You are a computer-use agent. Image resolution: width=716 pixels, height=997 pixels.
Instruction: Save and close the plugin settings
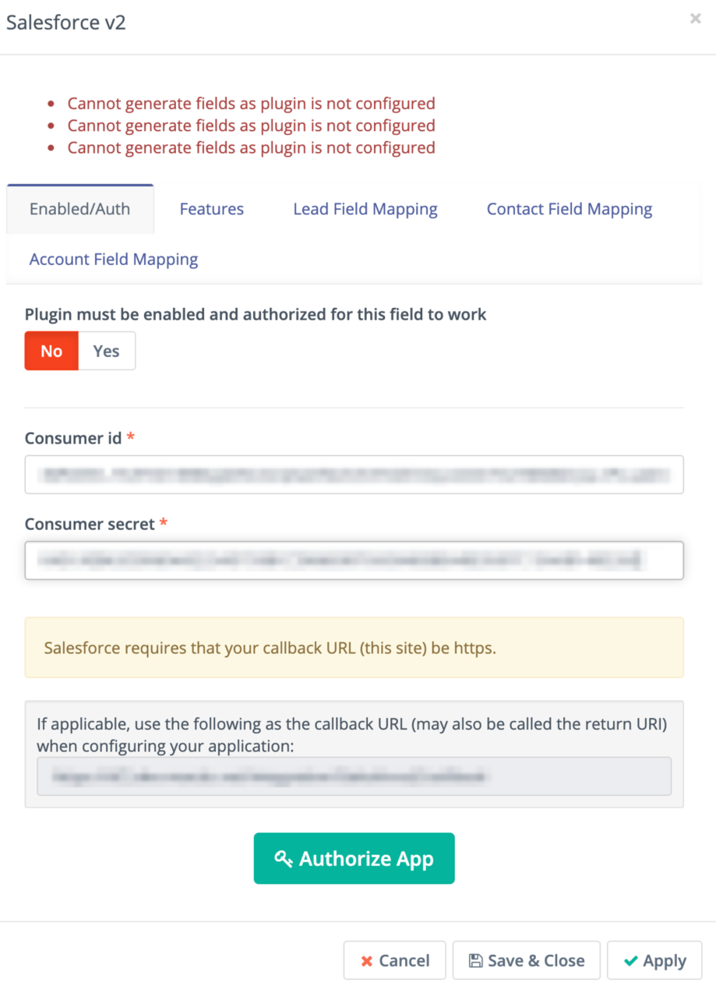[526, 960]
